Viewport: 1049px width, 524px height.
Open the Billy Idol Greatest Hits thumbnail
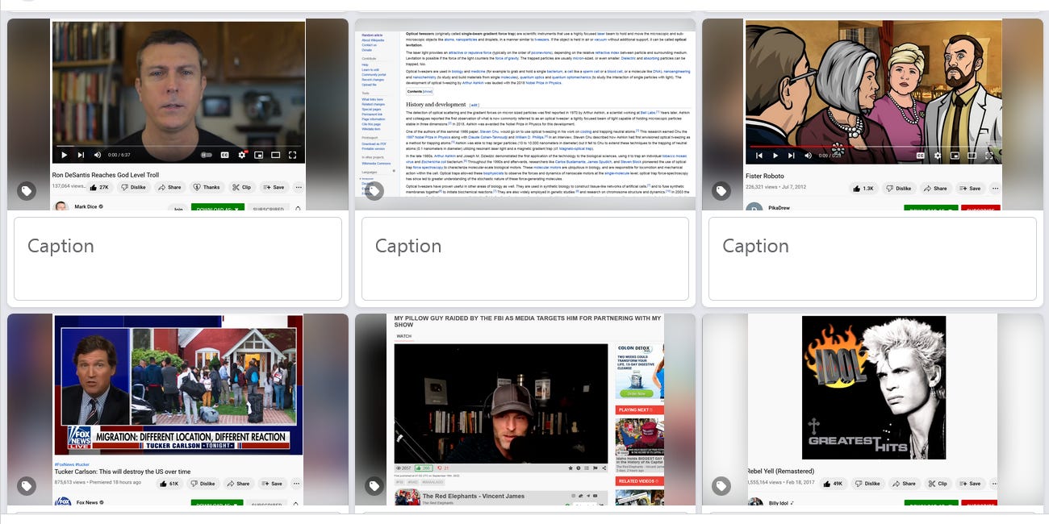871,410
